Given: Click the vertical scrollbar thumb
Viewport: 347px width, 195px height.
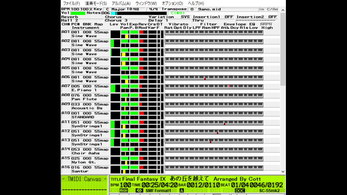Looking at the screenshot, I should click(283, 49).
